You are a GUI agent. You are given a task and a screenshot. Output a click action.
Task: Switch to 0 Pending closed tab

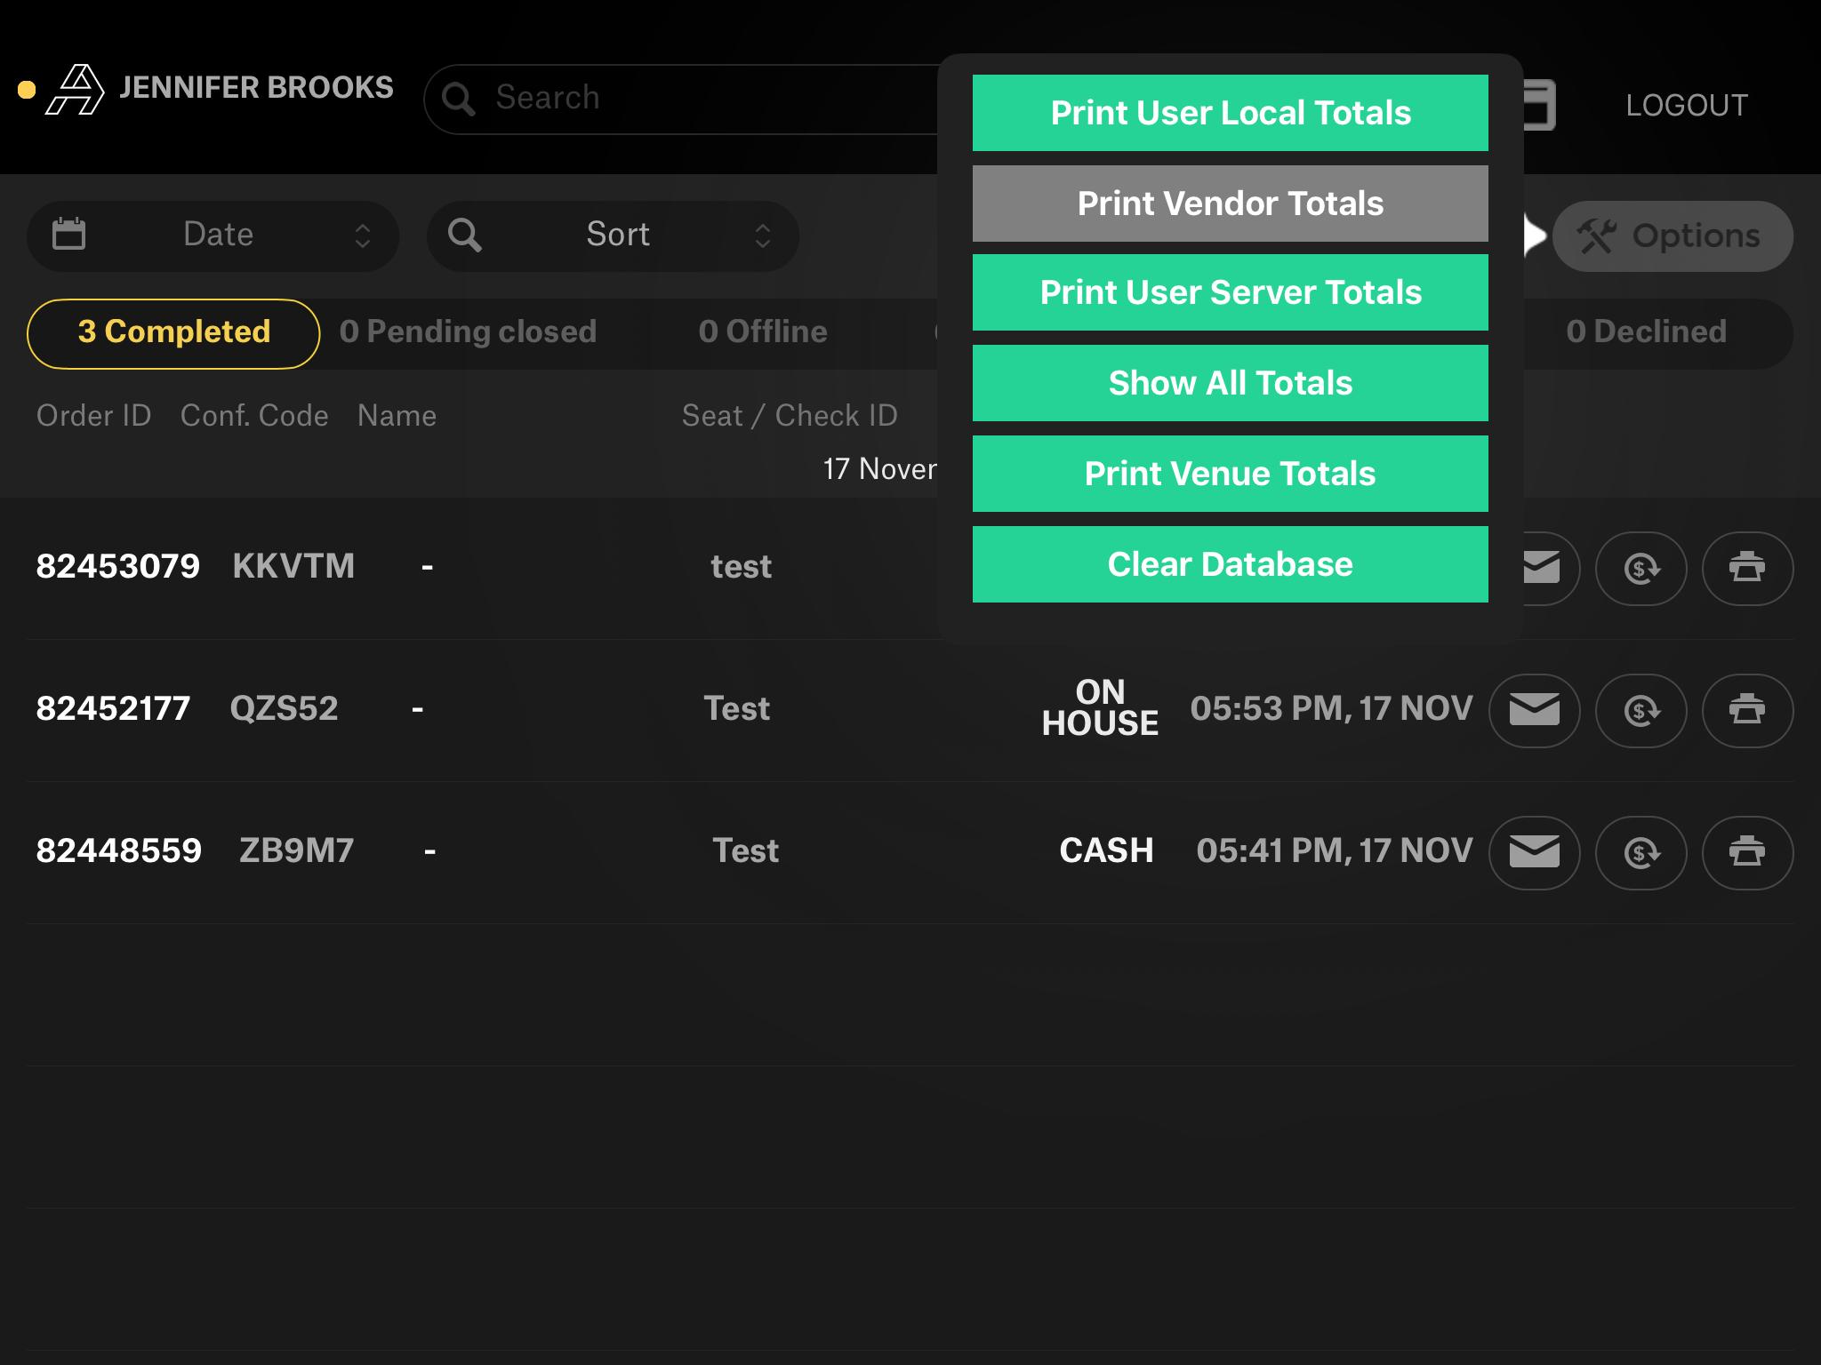[x=468, y=332]
